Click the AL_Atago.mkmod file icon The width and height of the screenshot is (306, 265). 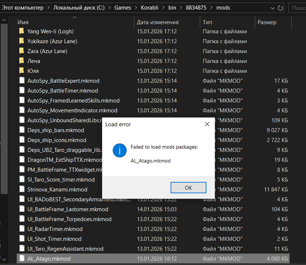pyautogui.click(x=21, y=259)
